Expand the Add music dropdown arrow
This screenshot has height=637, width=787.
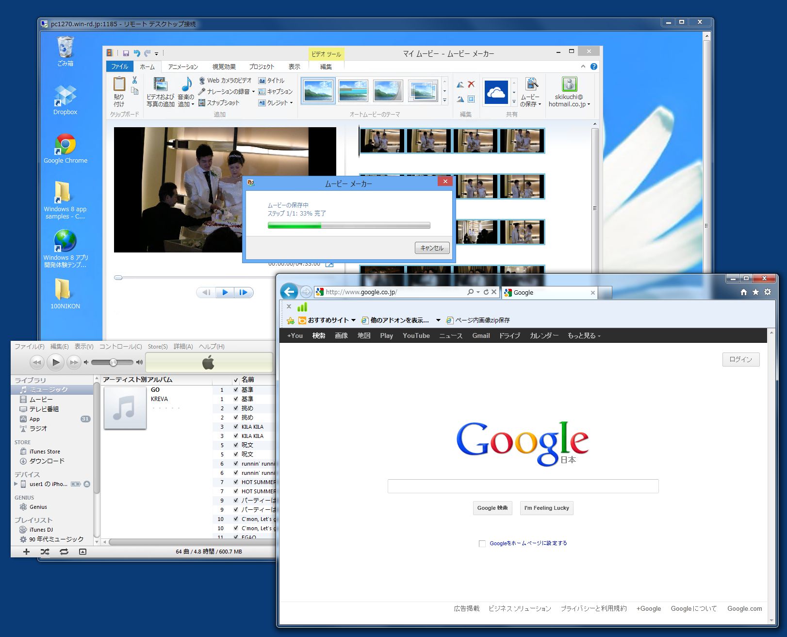pos(193,104)
